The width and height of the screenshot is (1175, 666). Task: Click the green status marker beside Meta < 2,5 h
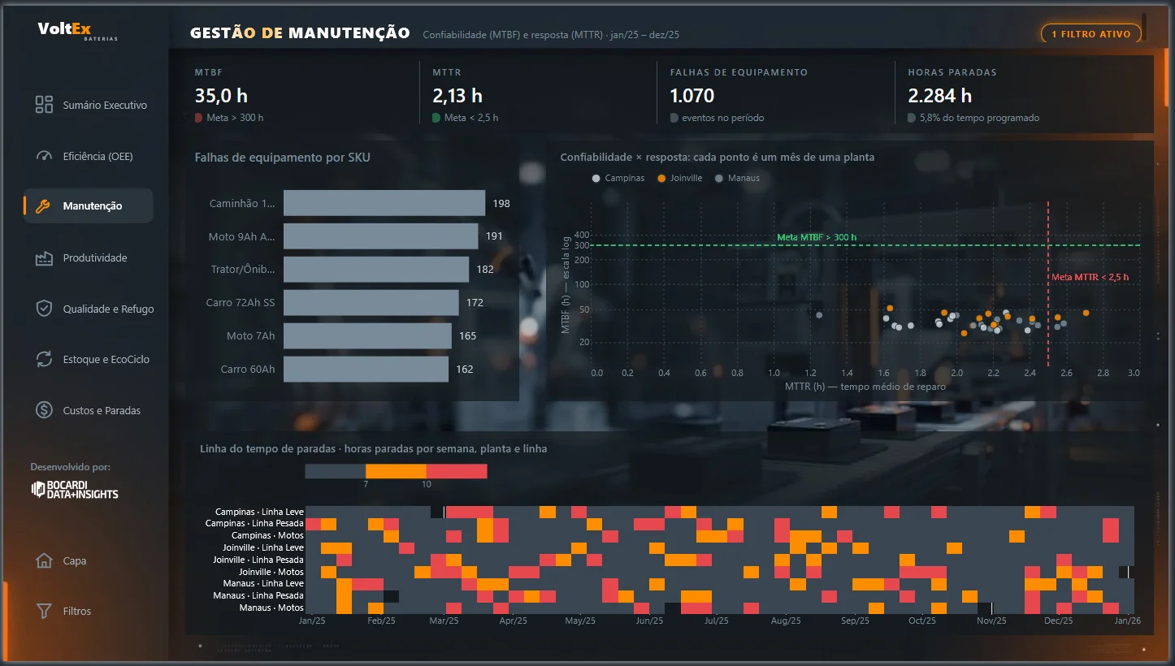coord(436,118)
